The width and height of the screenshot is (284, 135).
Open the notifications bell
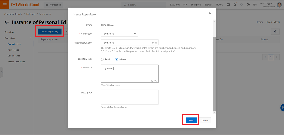tap(235, 5)
